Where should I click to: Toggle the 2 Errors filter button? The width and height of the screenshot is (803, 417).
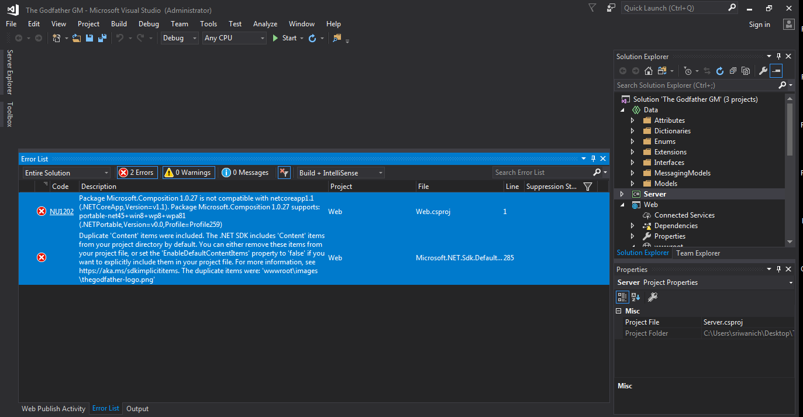137,173
